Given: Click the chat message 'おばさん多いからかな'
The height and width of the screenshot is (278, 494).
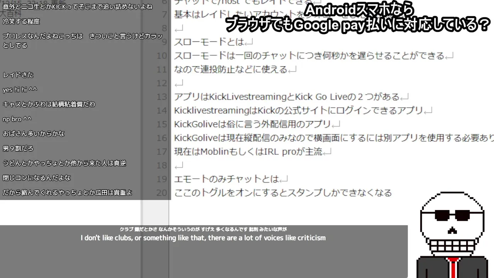Looking at the screenshot, I should 34,134.
